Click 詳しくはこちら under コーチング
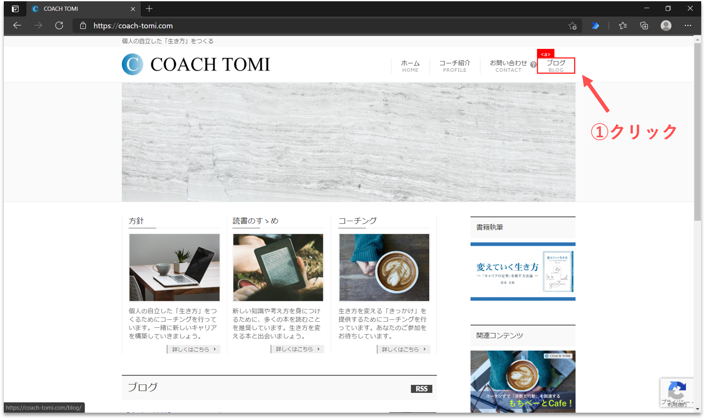The image size is (705, 419). 404,349
